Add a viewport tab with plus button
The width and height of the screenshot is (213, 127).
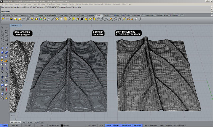point(42,122)
